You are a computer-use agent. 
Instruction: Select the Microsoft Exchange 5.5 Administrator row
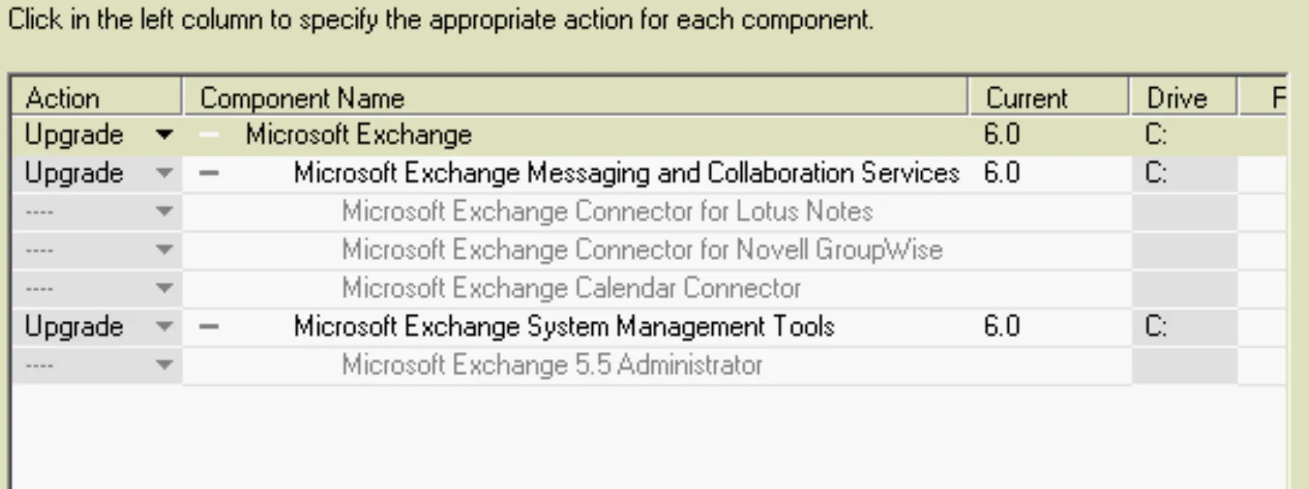click(x=551, y=364)
